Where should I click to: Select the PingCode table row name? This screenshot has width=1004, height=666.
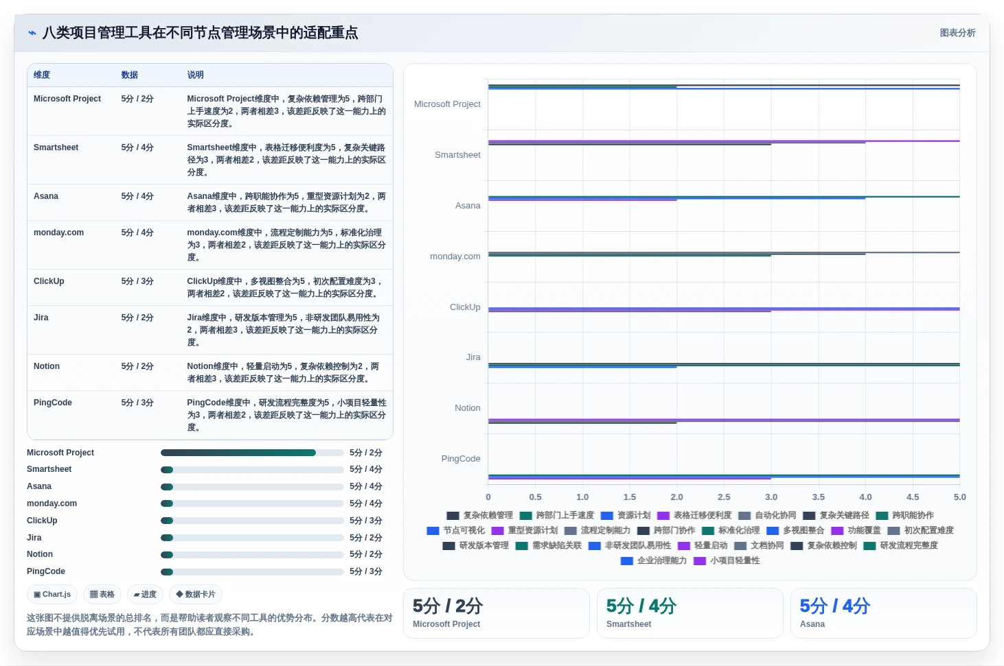pos(53,403)
